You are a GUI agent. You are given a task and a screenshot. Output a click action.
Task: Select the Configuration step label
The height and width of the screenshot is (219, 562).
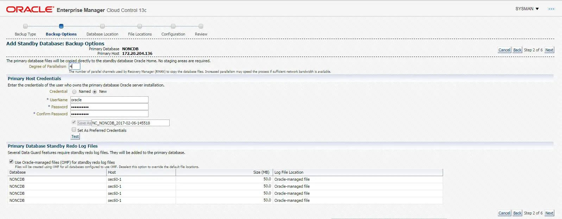[173, 34]
